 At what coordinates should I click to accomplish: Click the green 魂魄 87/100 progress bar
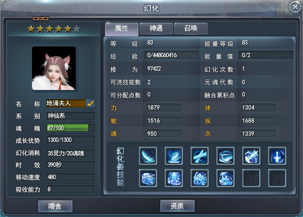(x=67, y=128)
